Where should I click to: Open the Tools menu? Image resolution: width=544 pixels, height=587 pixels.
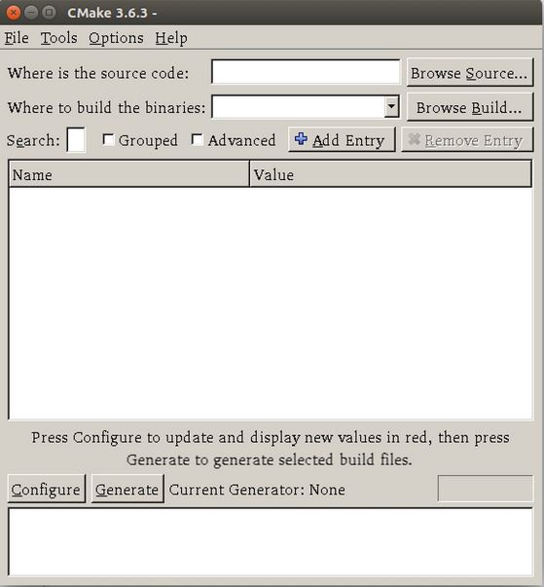[x=58, y=38]
